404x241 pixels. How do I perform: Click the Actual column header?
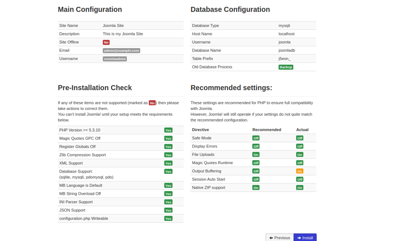(x=302, y=130)
